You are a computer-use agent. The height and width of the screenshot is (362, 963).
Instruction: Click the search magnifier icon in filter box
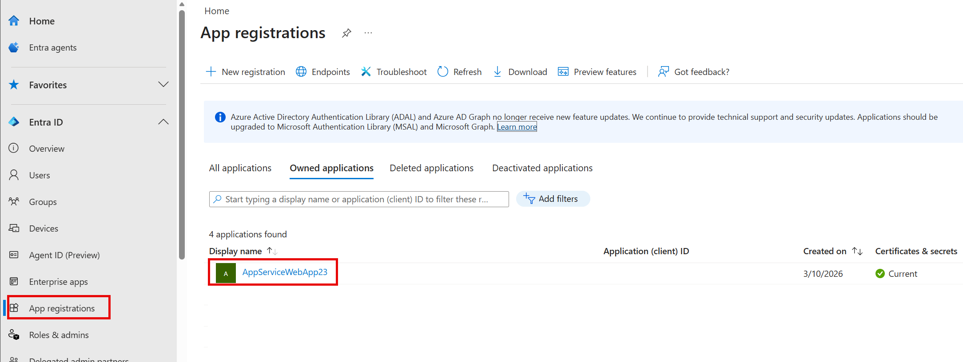tap(217, 199)
